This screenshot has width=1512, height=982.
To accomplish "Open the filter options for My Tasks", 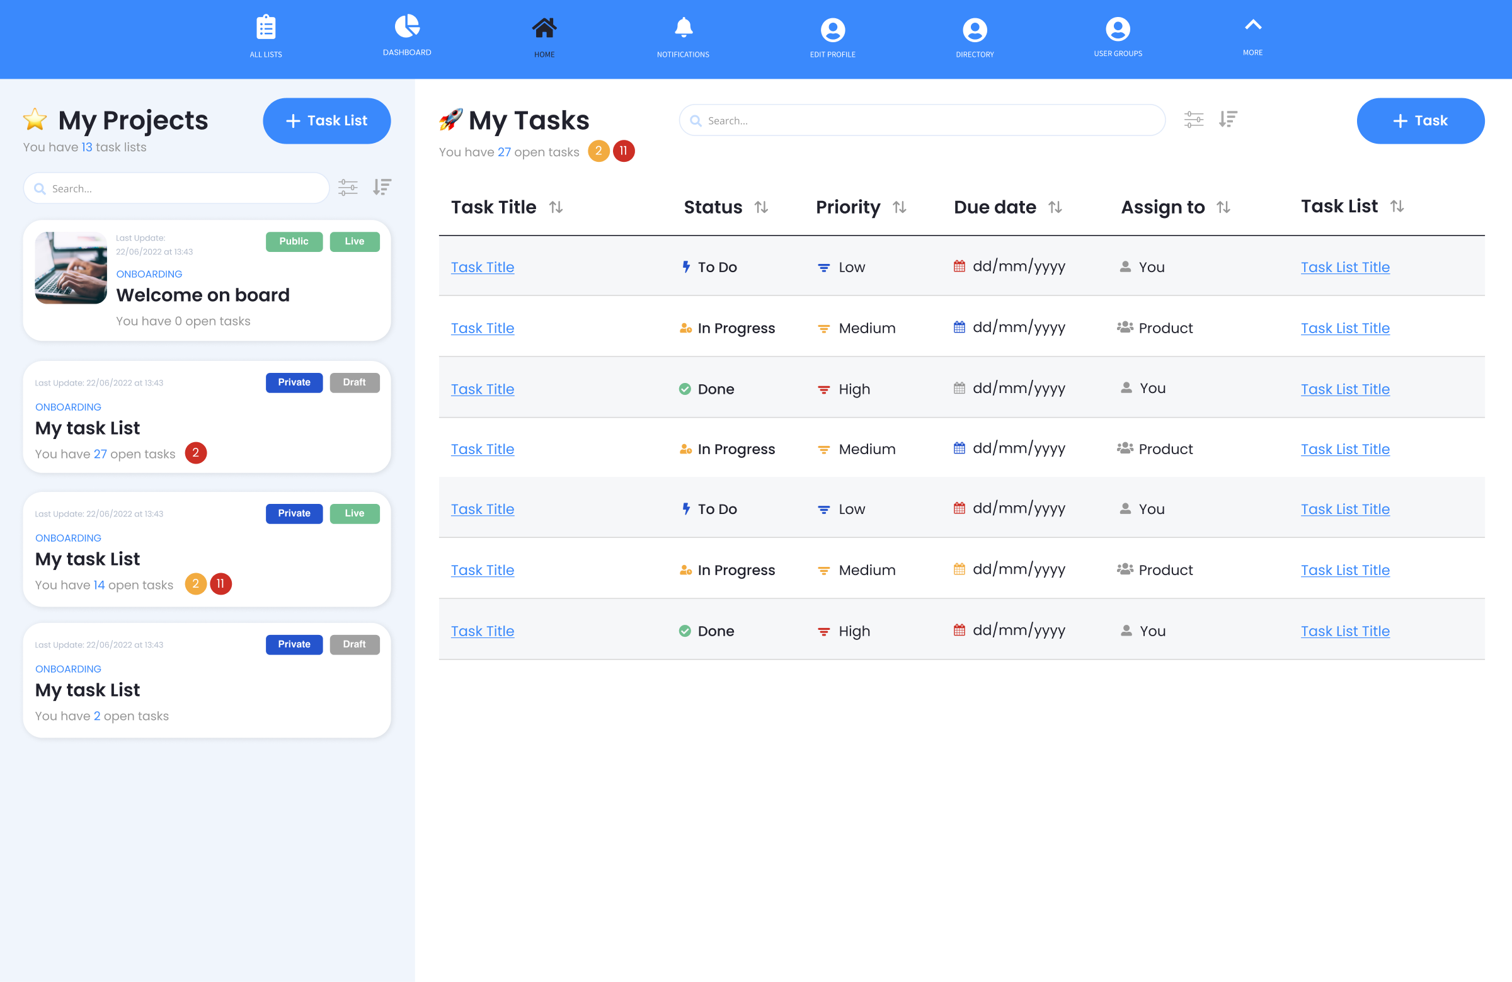I will click(1194, 120).
